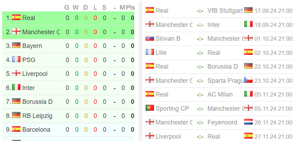Image resolution: width=299 pixels, height=141 pixels.
Task: Open Bayern team in standings
Action: click(x=32, y=46)
